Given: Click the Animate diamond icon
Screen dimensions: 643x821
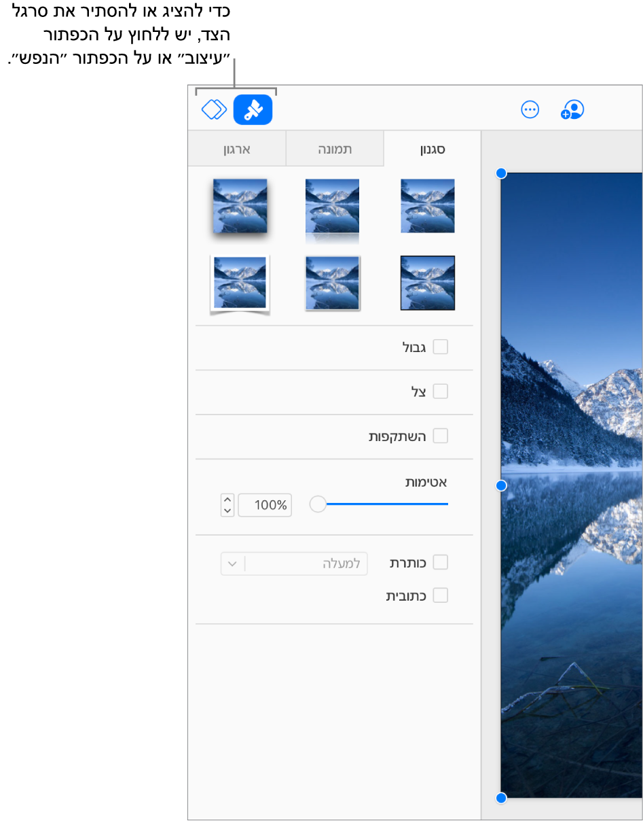Looking at the screenshot, I should (x=214, y=109).
